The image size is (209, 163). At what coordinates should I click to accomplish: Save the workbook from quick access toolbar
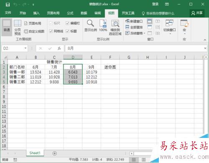pyautogui.click(x=8, y=5)
